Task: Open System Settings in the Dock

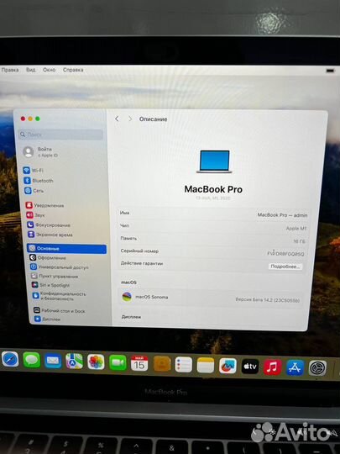Action: tap(317, 368)
